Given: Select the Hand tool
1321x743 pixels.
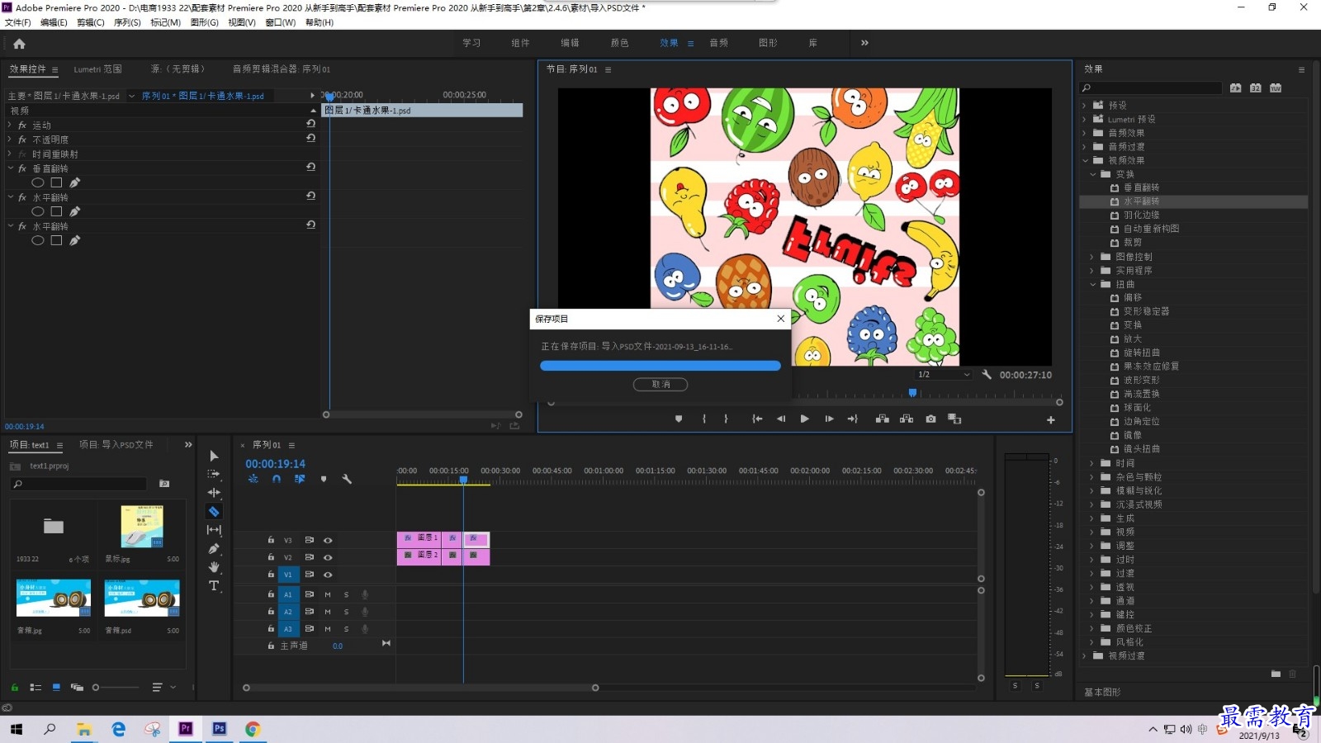Looking at the screenshot, I should click(x=214, y=566).
